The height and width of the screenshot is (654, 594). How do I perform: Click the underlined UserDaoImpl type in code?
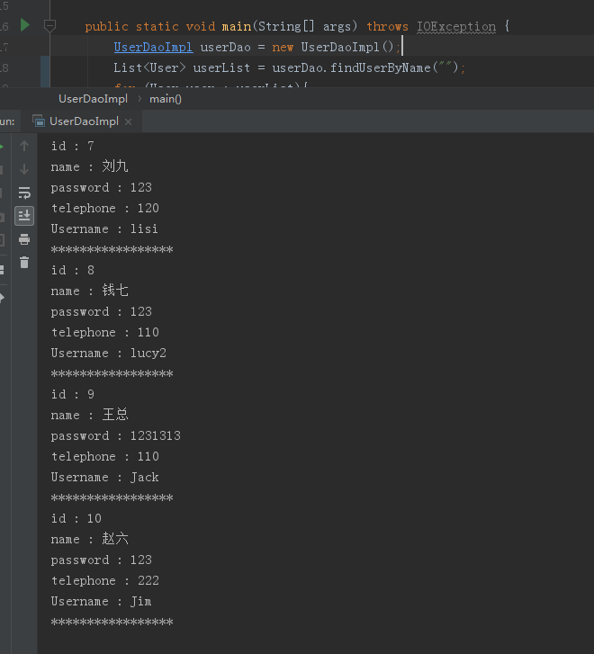153,47
